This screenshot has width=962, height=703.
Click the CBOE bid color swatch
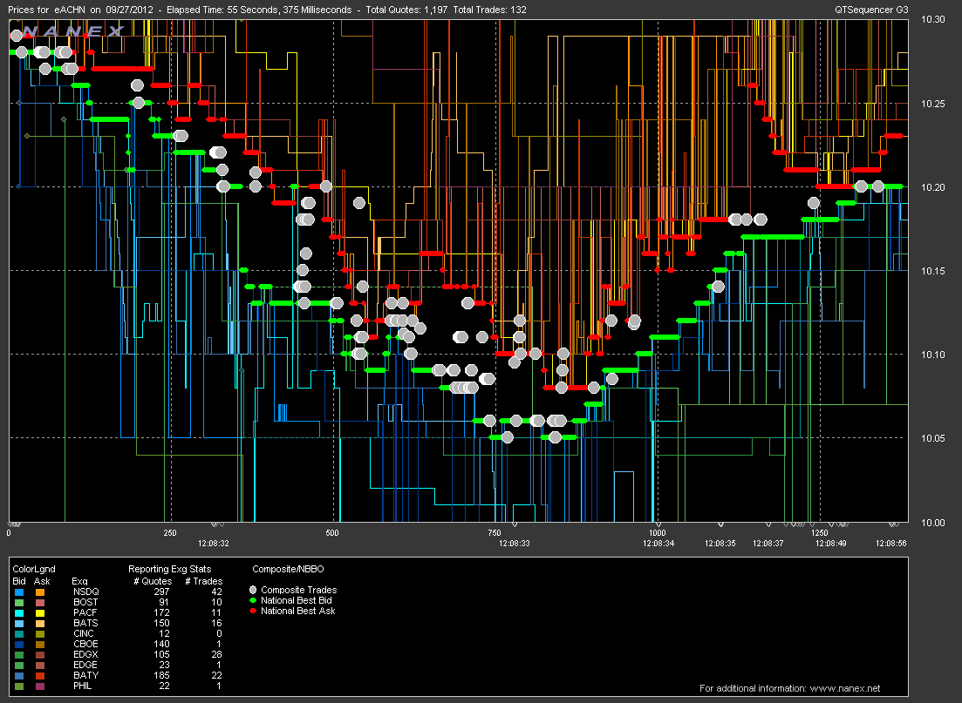tap(20, 644)
